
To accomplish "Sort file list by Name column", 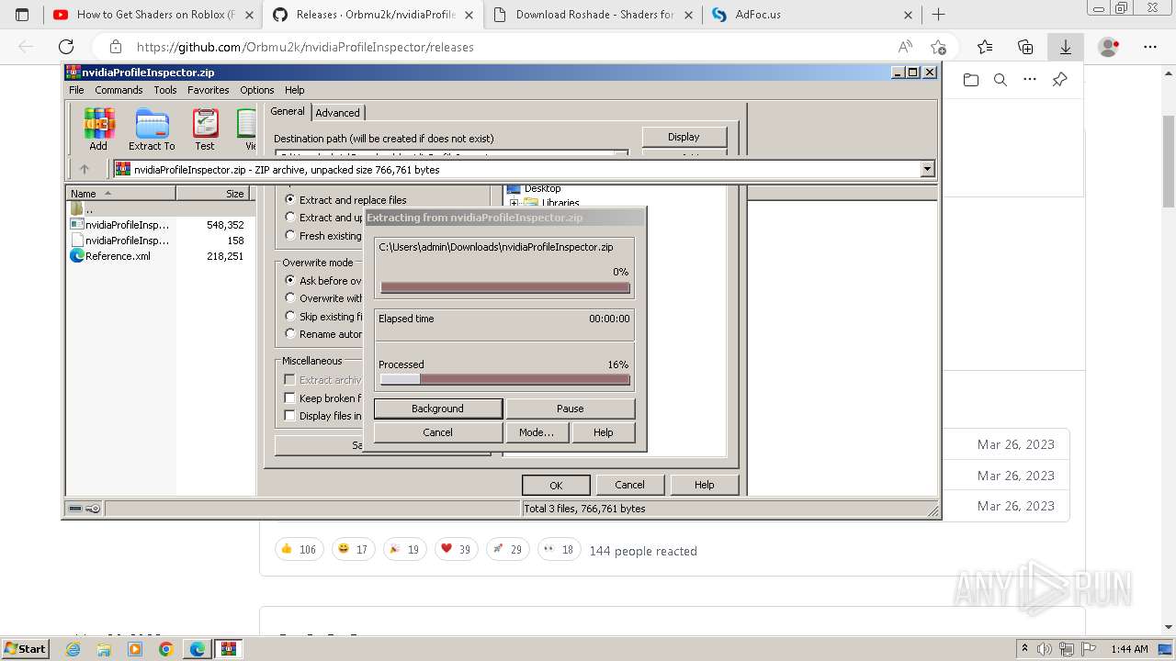I will [x=120, y=193].
